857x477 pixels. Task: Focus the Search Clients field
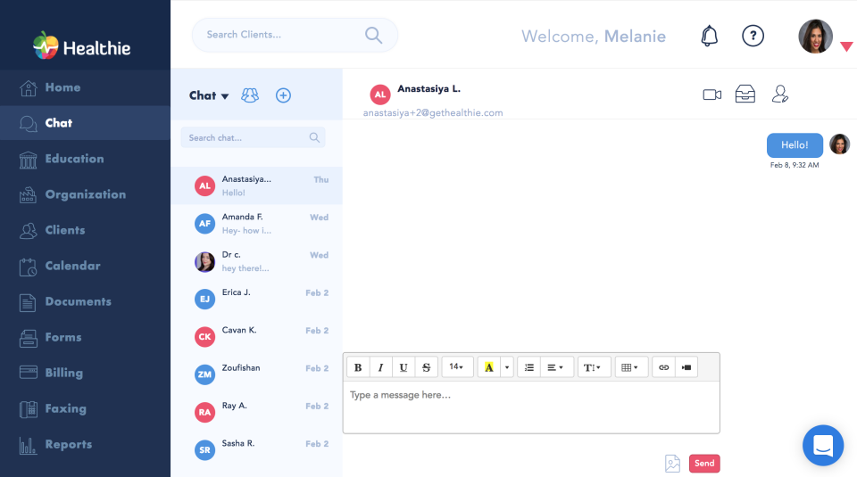coord(295,35)
